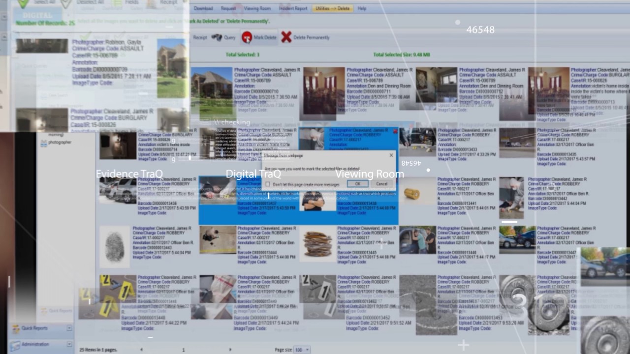
Task: Cancel the mark-as-deleted dialog
Action: [381, 184]
